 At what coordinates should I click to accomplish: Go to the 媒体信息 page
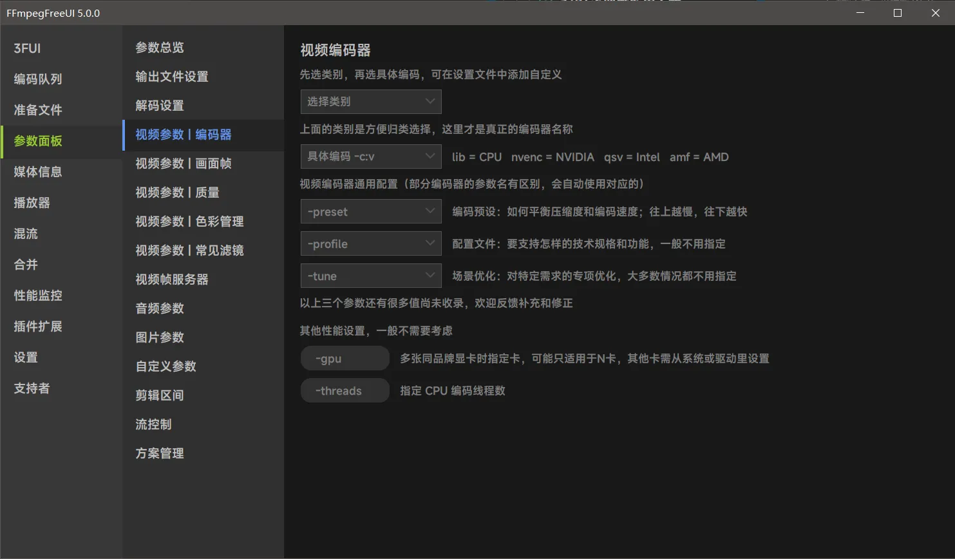point(38,172)
